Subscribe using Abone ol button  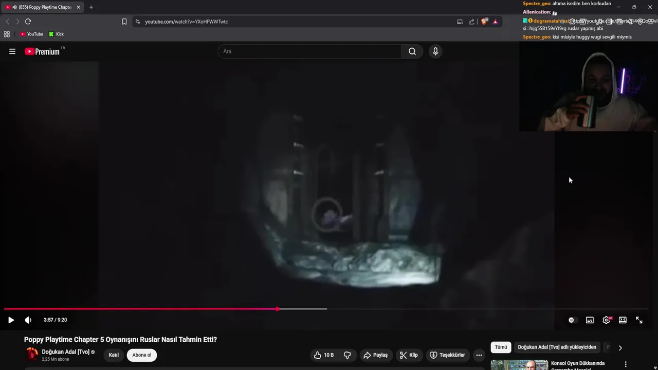(x=142, y=355)
